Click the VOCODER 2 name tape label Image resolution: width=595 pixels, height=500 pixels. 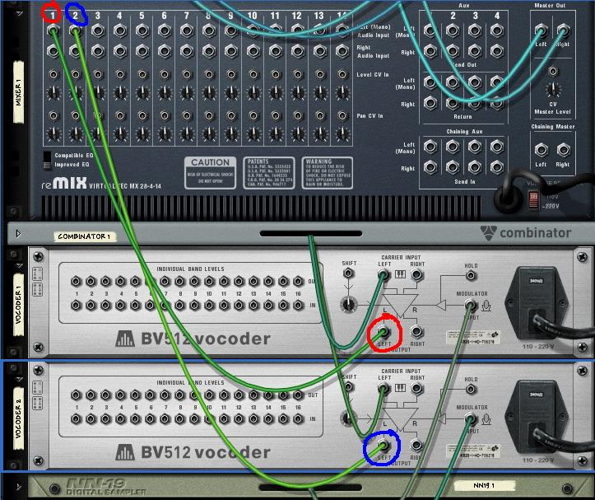pos(18,418)
